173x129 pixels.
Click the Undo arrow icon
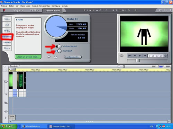pyautogui.click(x=160, y=10)
